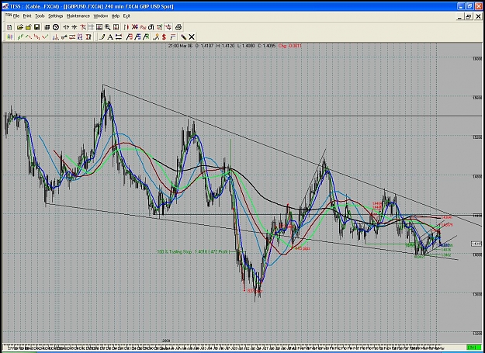Open the Print menu
485x353 pixels.
[x=27, y=16]
